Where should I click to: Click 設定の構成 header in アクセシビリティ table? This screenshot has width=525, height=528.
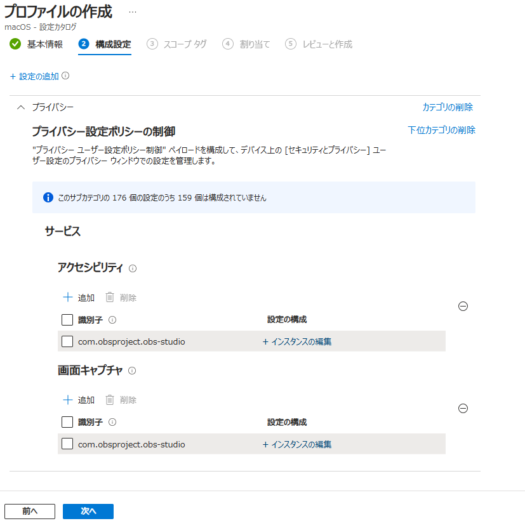[x=287, y=320]
